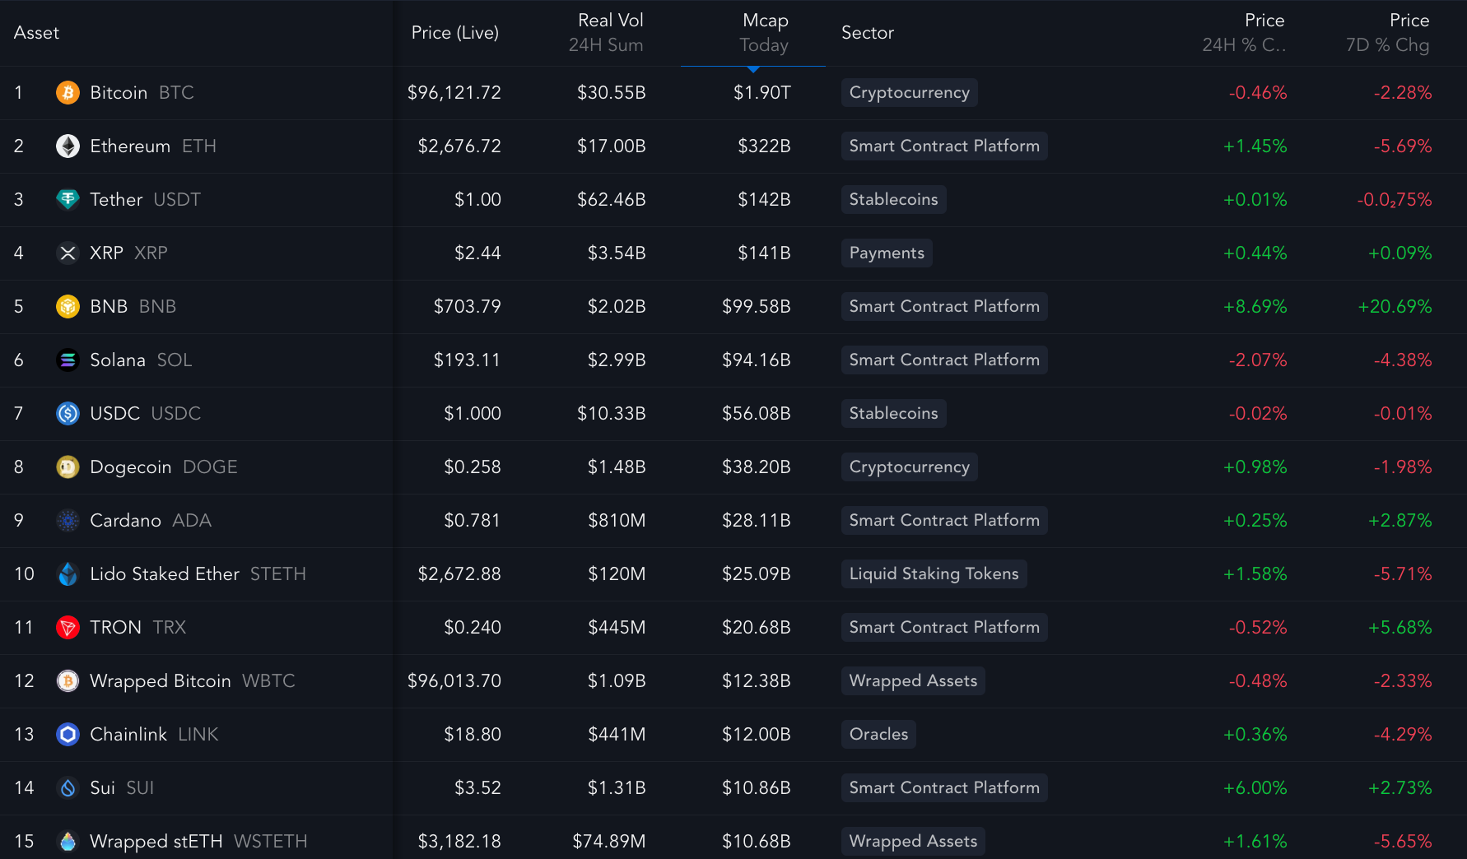This screenshot has width=1467, height=859.
Task: Open the Bitcoin asset name link
Action: (119, 93)
